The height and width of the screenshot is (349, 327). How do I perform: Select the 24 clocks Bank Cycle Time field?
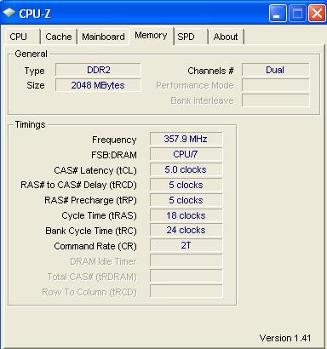[186, 230]
